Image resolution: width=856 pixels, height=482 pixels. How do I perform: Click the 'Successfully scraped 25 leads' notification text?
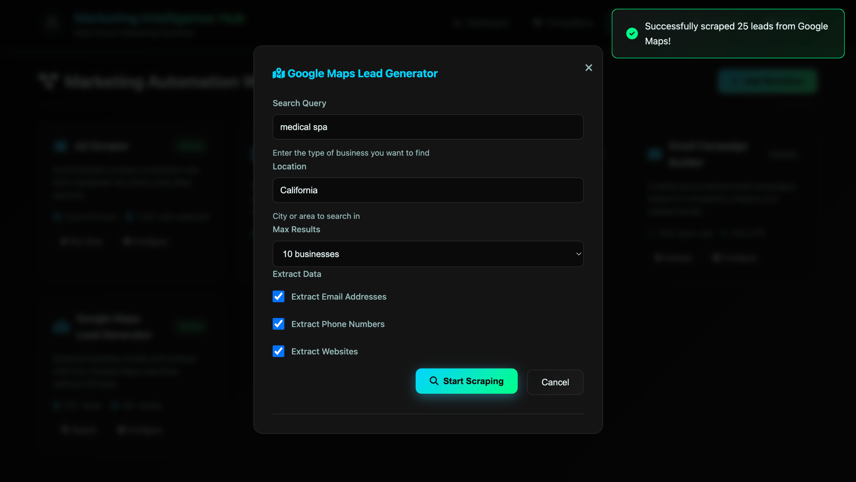[x=736, y=33]
